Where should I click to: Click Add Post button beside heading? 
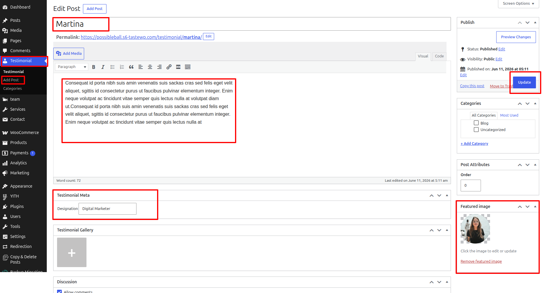[95, 9]
